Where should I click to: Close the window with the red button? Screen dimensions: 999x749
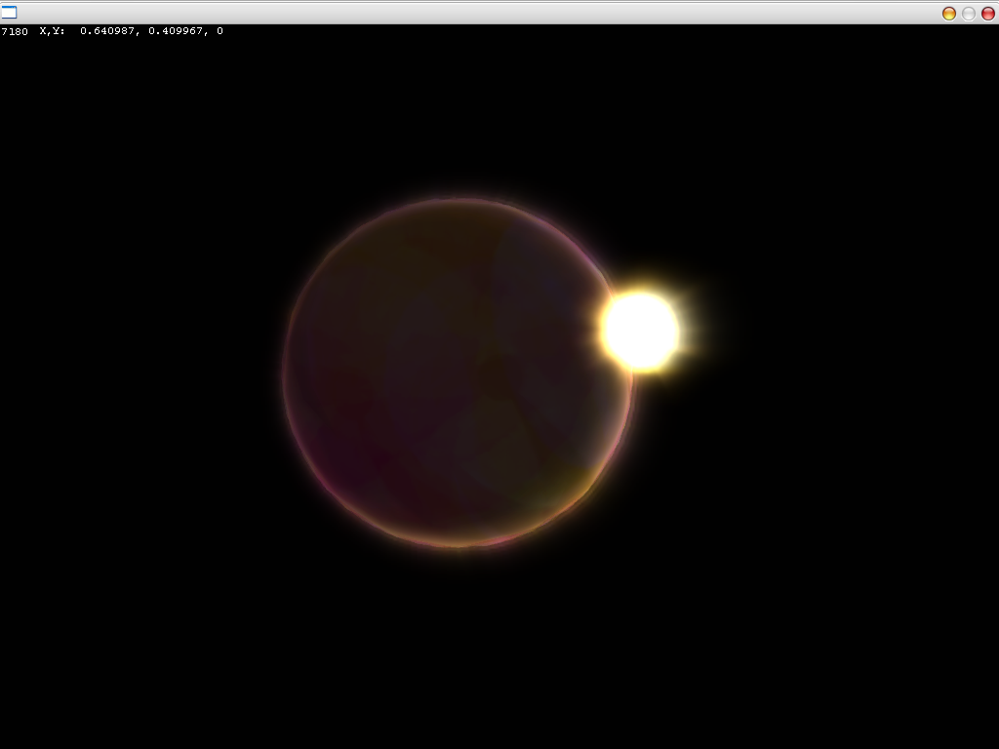pos(987,13)
